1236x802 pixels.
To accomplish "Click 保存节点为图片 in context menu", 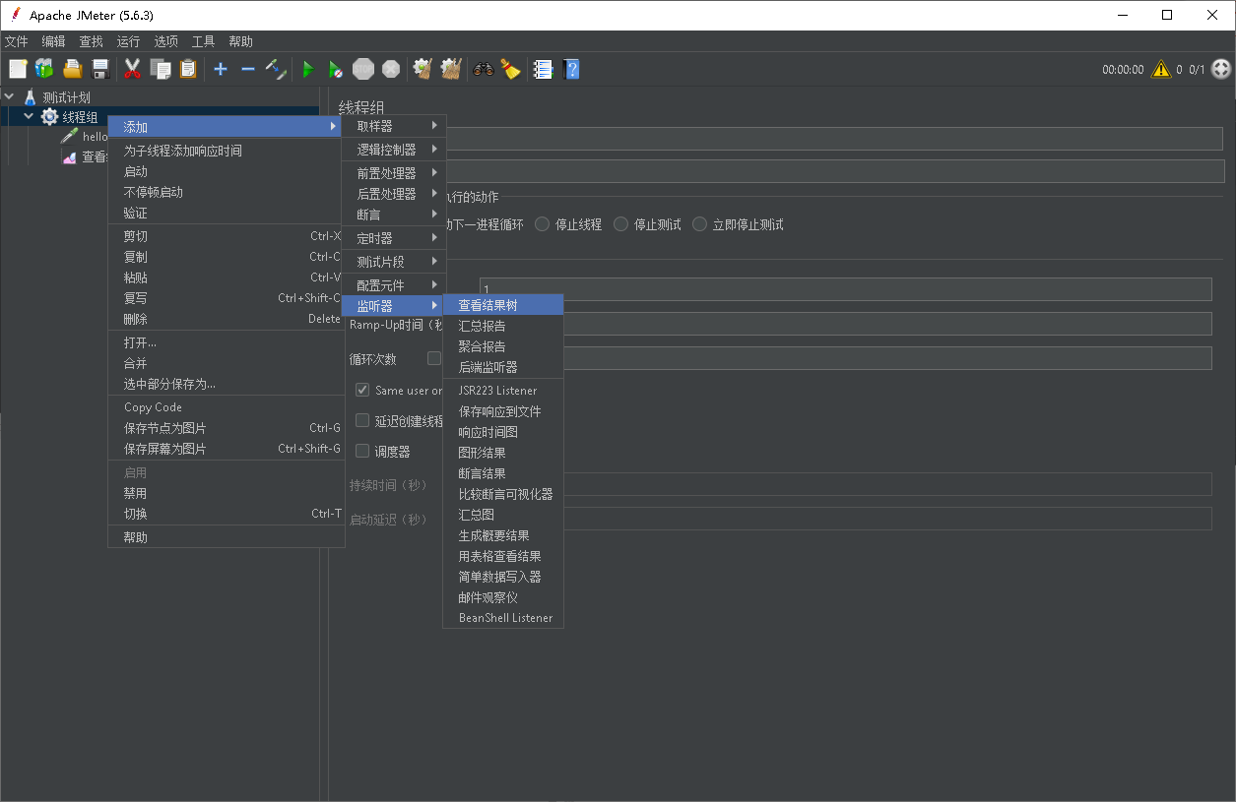I will (x=226, y=428).
